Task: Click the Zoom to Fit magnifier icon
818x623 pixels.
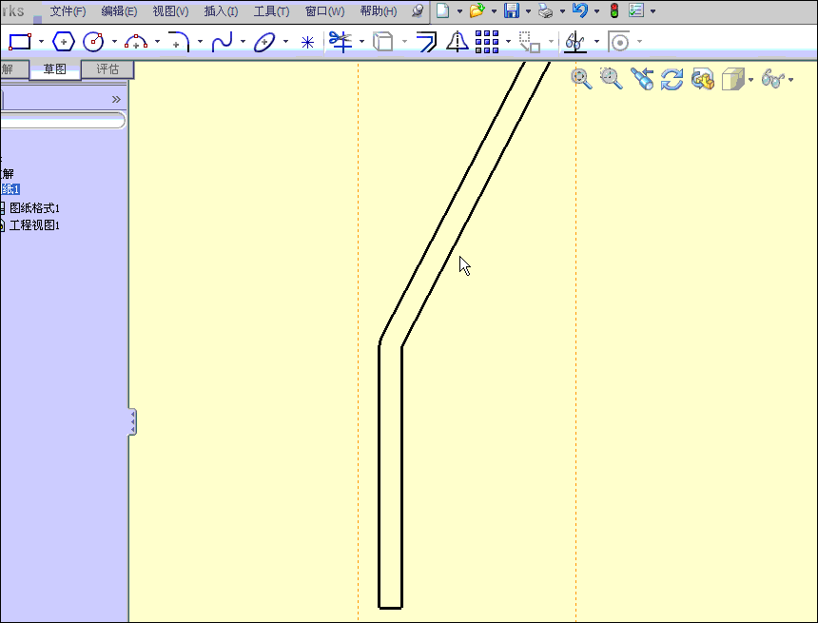Action: tap(581, 79)
